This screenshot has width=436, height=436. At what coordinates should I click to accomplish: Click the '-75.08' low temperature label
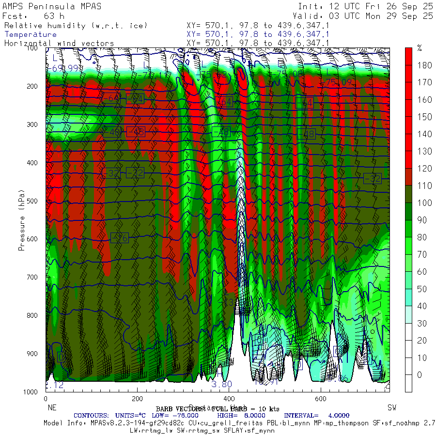click(x=287, y=74)
